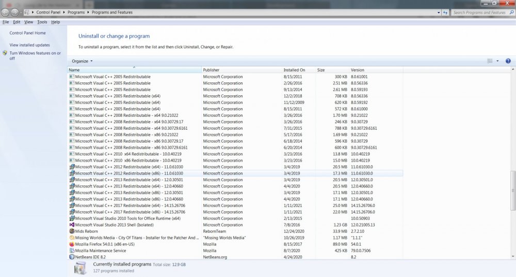Expand the view options dropdown arrow
The width and height of the screenshot is (516, 277).
pyautogui.click(x=497, y=61)
